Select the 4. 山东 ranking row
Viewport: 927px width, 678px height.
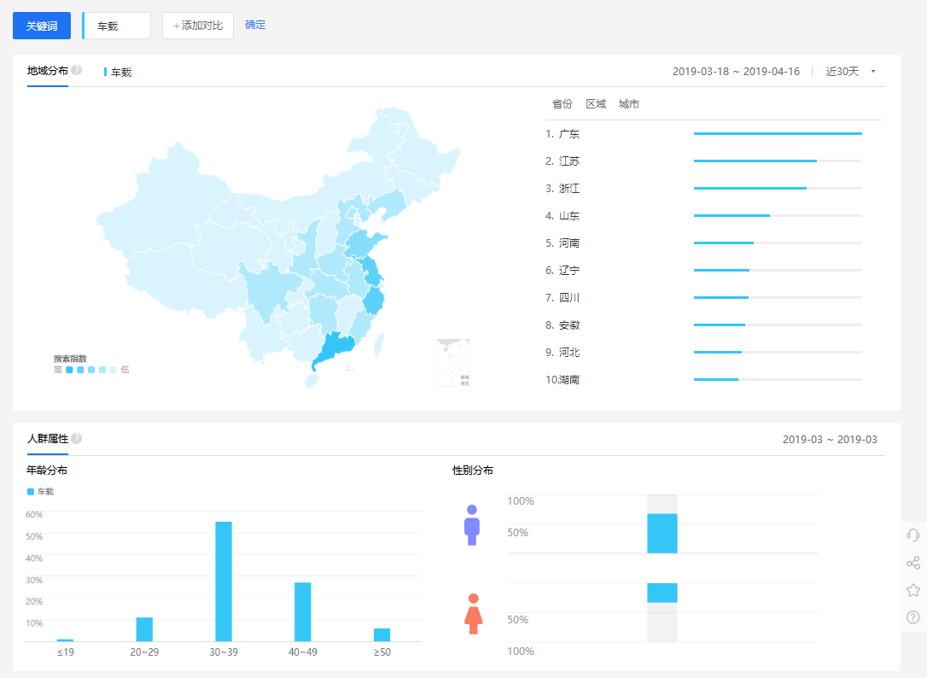[x=703, y=216]
